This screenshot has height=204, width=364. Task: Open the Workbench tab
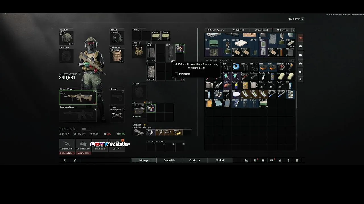tap(261, 30)
